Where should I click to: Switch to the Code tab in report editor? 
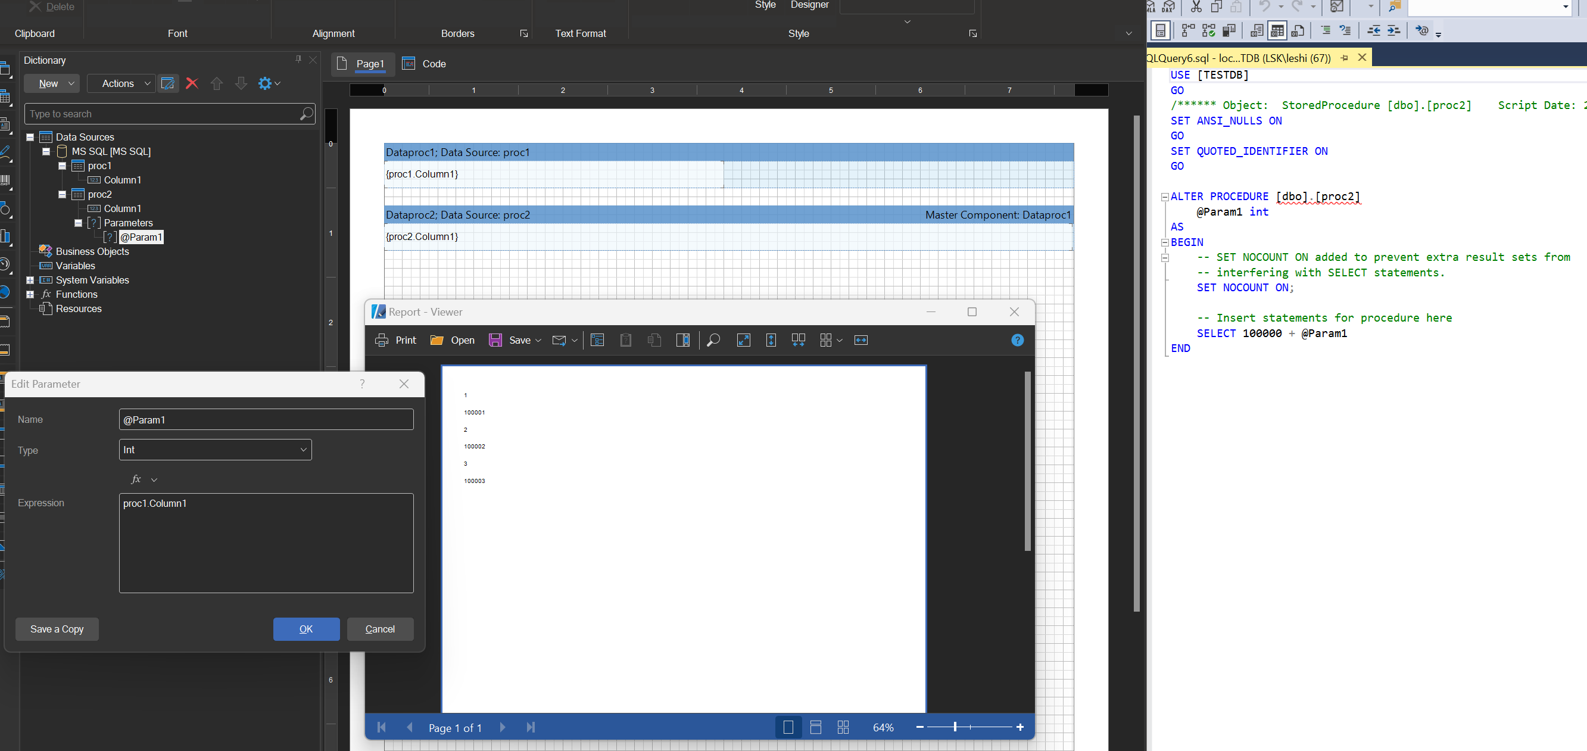pyautogui.click(x=432, y=63)
